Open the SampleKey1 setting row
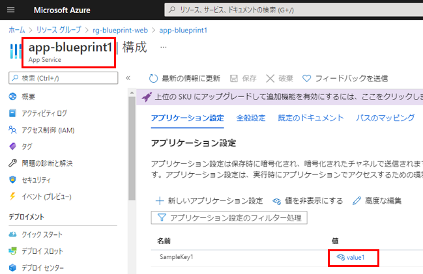423x274 pixels. pyautogui.click(x=177, y=257)
